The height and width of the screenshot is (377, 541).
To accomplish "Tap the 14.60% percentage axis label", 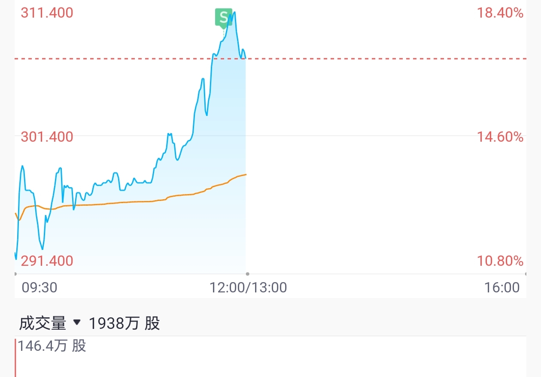I will 500,137.
